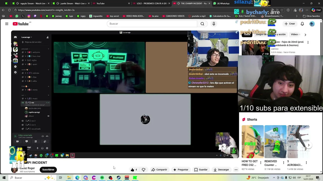Open the WhatsApp bookmark icon
Viewport: 323px width, 181px height.
pos(17,16)
